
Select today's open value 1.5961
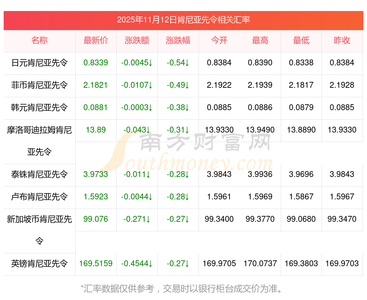(219, 197)
